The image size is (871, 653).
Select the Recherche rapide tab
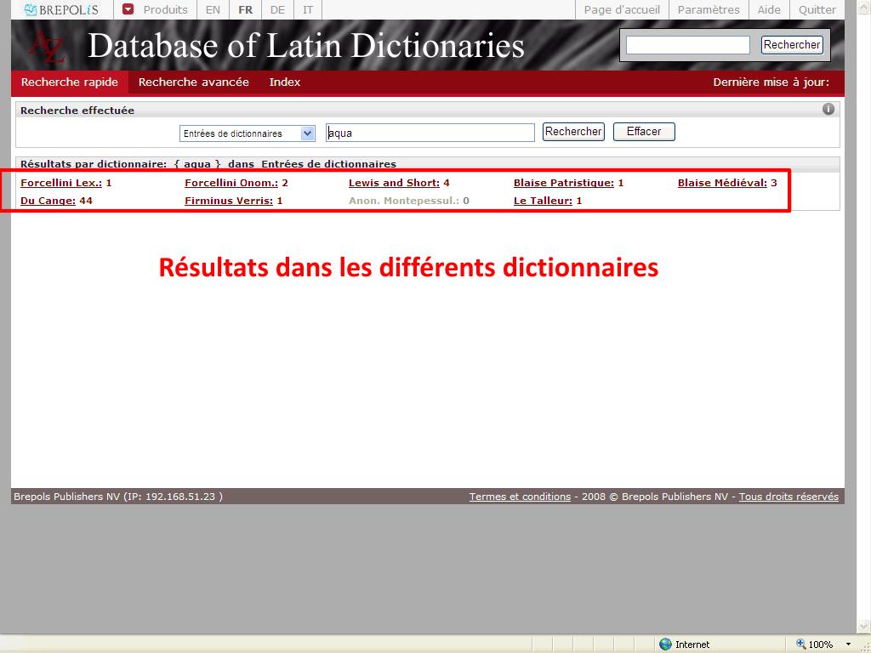[70, 82]
